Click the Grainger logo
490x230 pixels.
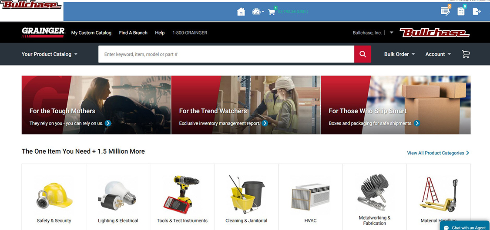coord(43,33)
